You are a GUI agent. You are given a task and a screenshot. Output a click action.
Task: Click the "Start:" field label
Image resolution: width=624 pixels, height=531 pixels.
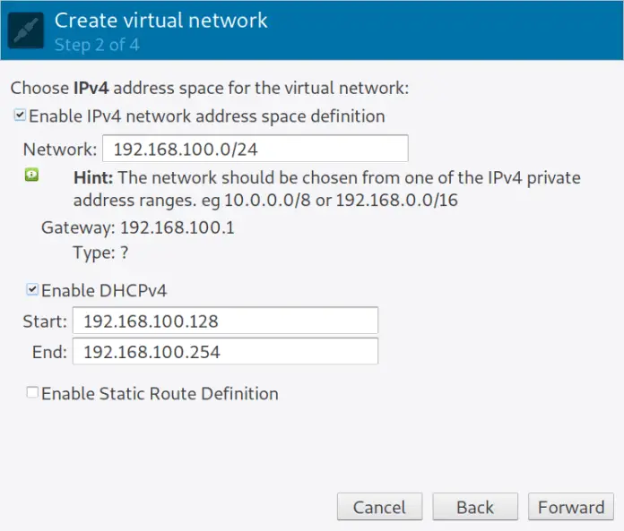(x=45, y=321)
